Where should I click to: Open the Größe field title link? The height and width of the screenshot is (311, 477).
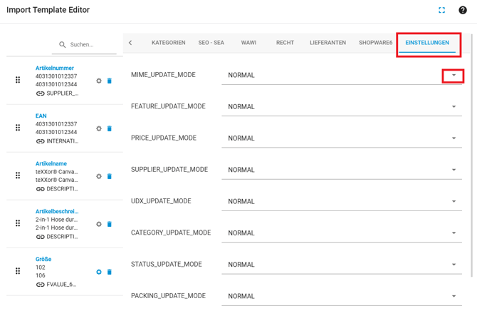[x=43, y=260]
